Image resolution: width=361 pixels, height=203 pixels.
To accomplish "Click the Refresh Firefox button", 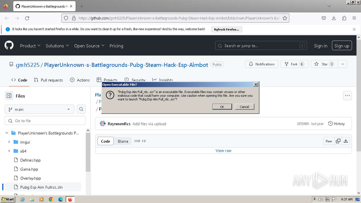I will click(x=226, y=29).
